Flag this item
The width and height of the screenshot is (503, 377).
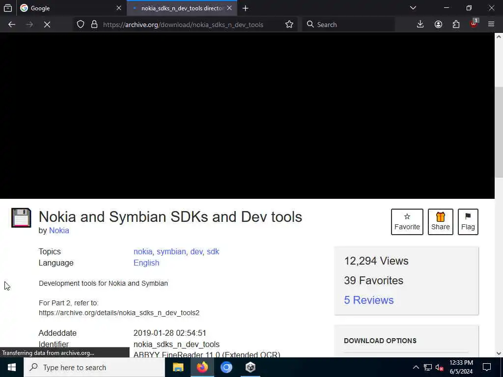(x=468, y=222)
